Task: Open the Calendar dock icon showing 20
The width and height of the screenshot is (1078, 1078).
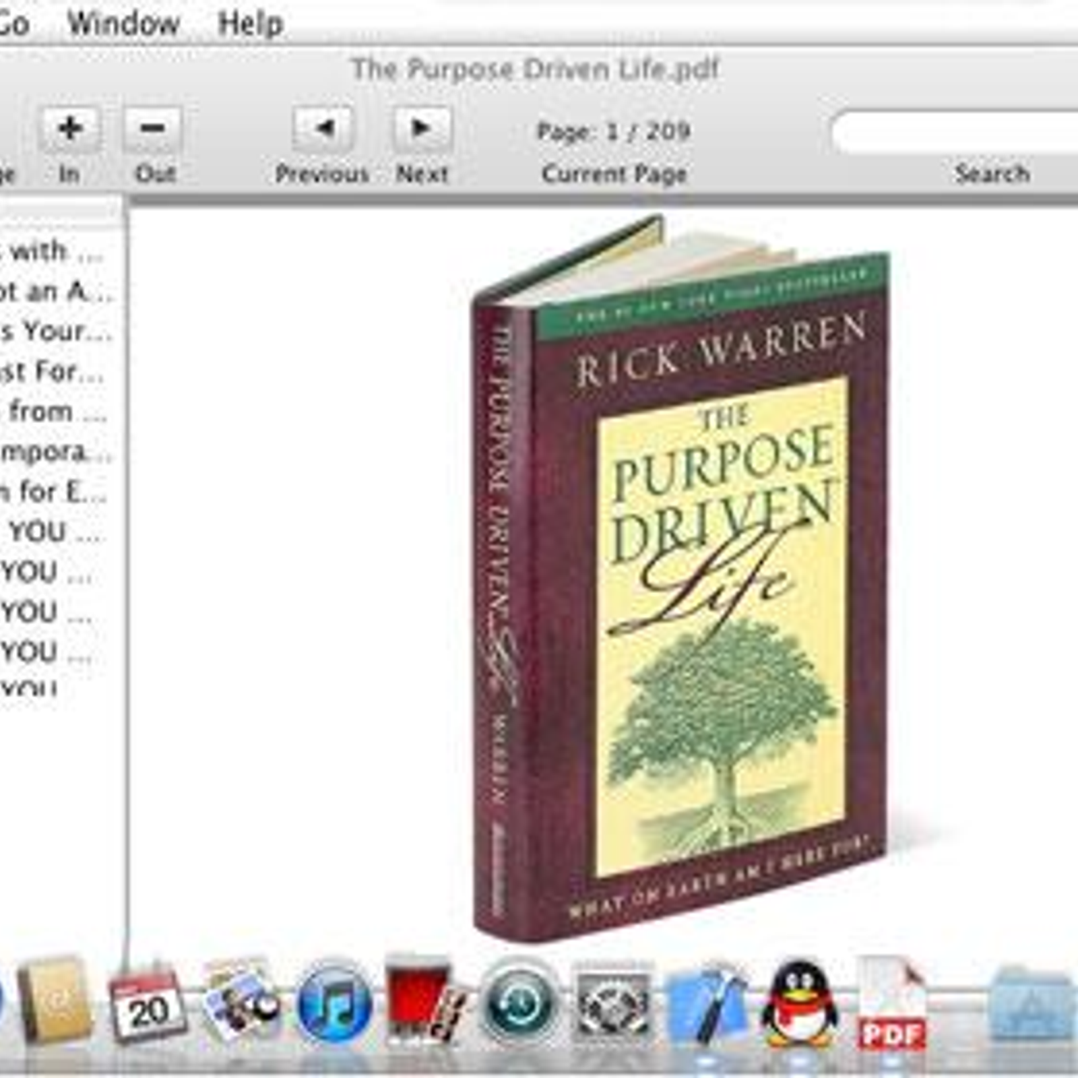Action: 148,1004
